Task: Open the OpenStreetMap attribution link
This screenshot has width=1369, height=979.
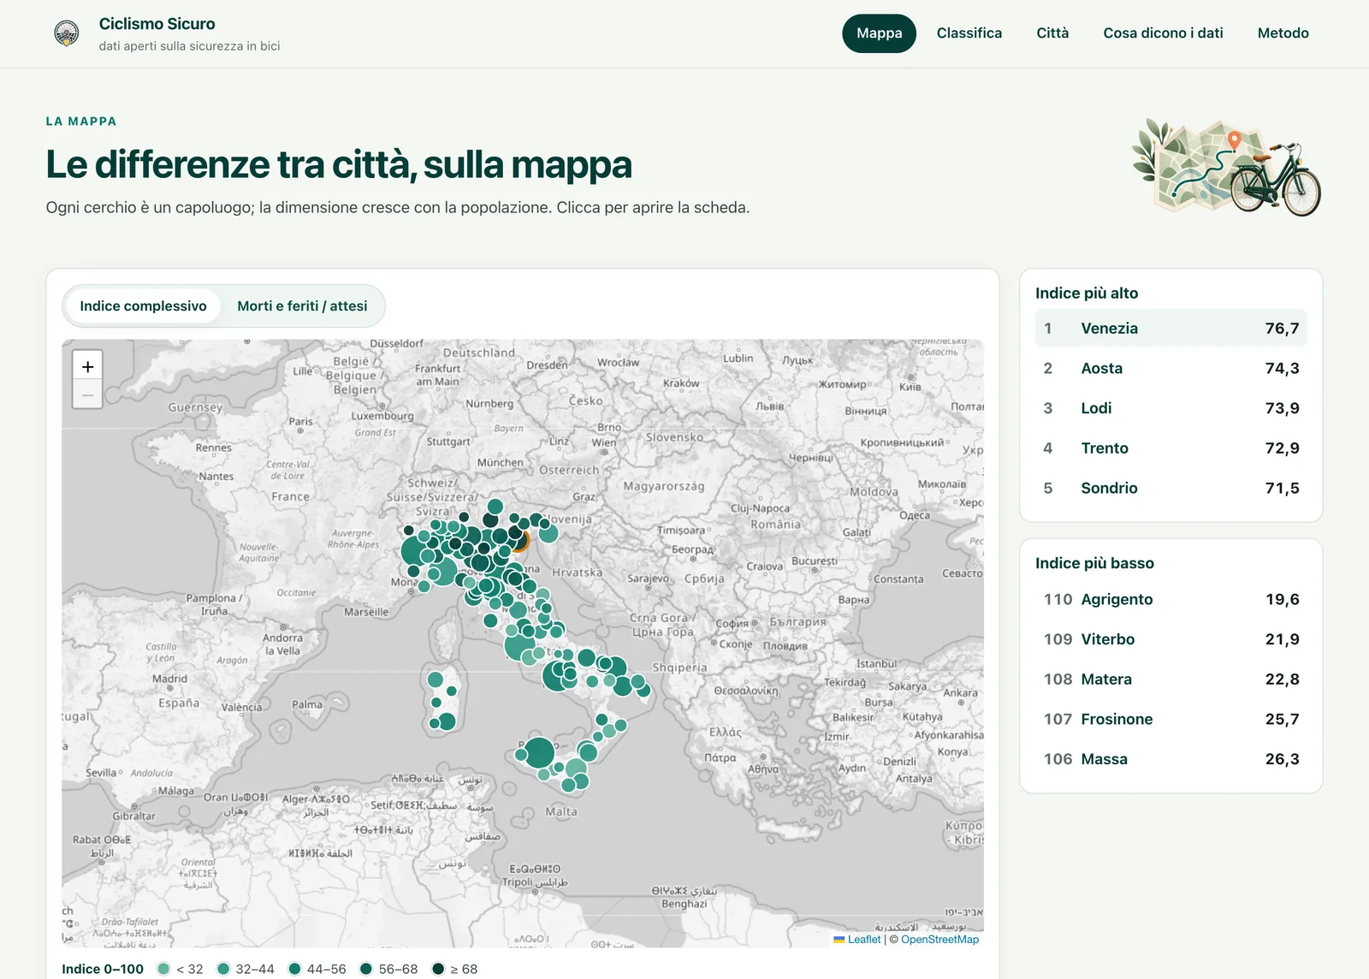Action: point(939,940)
